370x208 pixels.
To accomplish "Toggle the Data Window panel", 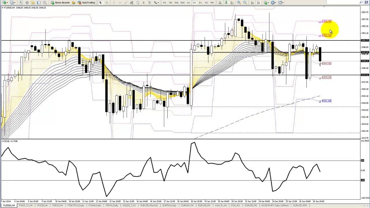I will coord(27,3).
